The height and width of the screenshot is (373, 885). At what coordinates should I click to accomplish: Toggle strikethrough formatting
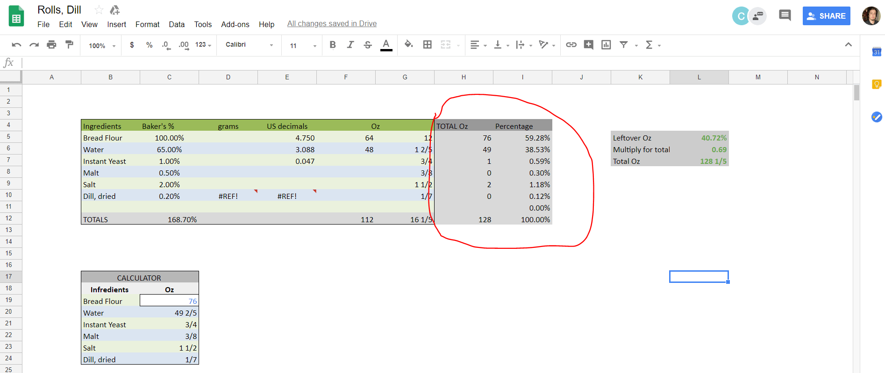tap(368, 45)
